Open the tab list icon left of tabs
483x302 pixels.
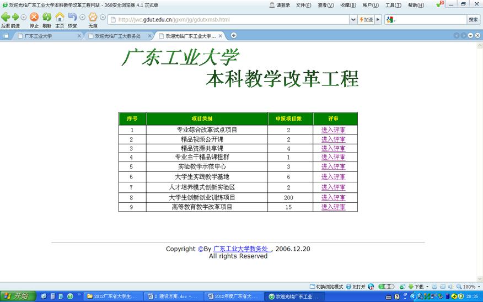[6, 36]
